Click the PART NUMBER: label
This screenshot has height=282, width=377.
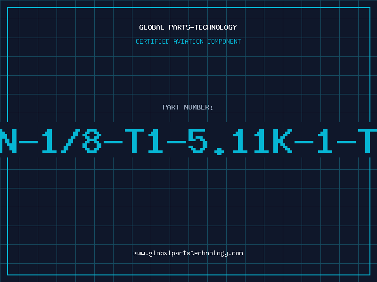point(188,107)
